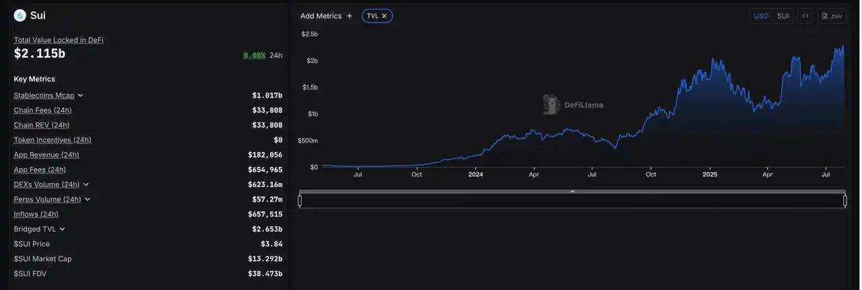
Task: Expand the Perps Volume (24h) row
Action: point(88,199)
